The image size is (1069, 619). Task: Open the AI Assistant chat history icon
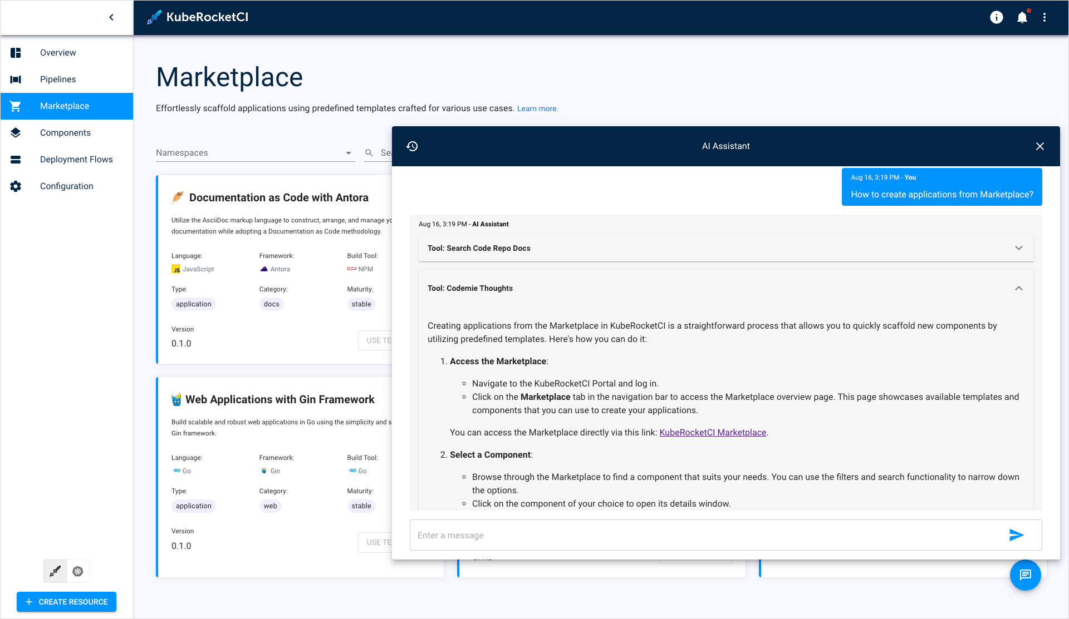click(x=413, y=146)
